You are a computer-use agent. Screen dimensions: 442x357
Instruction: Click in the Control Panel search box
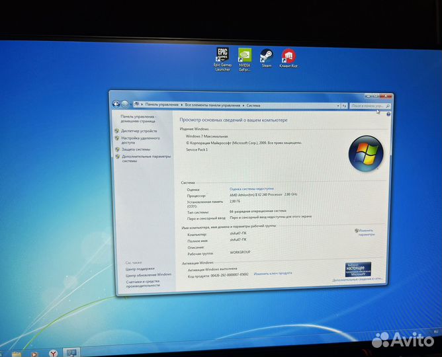click(x=370, y=106)
